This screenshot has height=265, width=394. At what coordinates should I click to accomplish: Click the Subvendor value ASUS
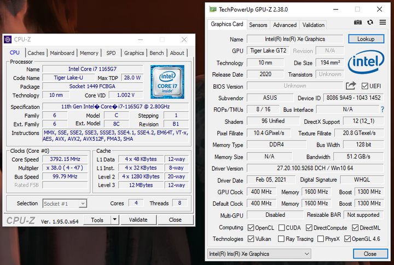(x=270, y=98)
